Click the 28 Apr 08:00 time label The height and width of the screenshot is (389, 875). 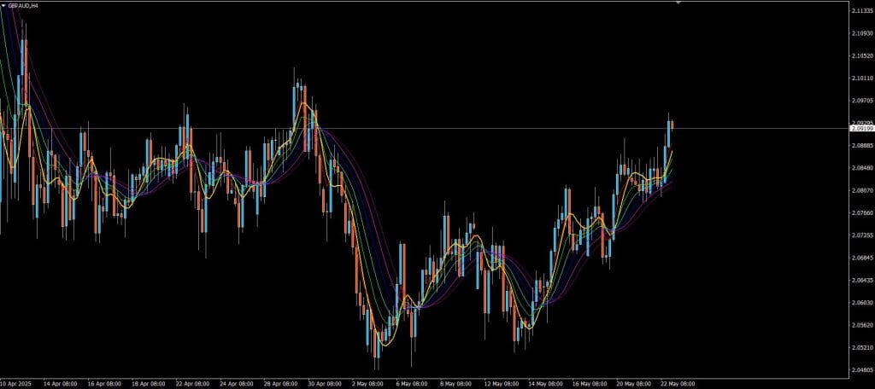[280, 384]
